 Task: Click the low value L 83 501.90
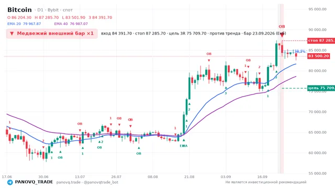73,17
